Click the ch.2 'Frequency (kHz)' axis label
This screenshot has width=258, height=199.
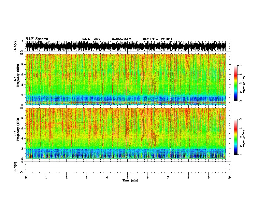(x=18, y=129)
